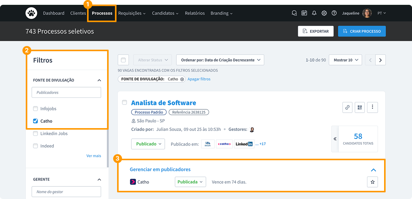Click the Apagar filtros link

point(199,79)
